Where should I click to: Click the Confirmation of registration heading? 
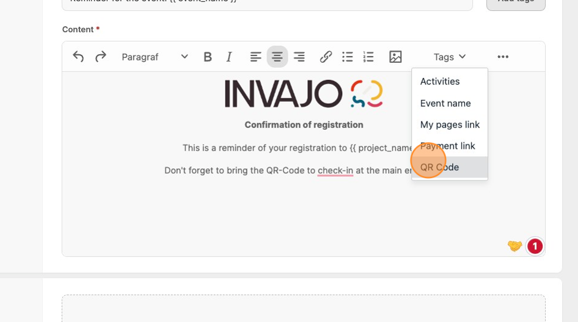coord(304,125)
